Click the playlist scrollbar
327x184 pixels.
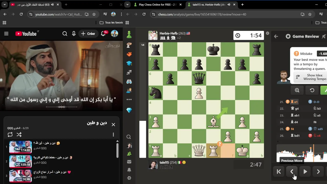[x=118, y=151]
